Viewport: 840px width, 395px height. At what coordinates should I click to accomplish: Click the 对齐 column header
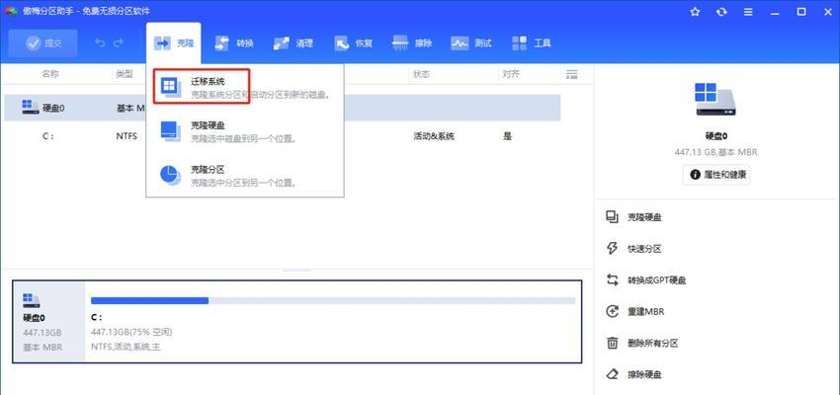click(x=511, y=74)
